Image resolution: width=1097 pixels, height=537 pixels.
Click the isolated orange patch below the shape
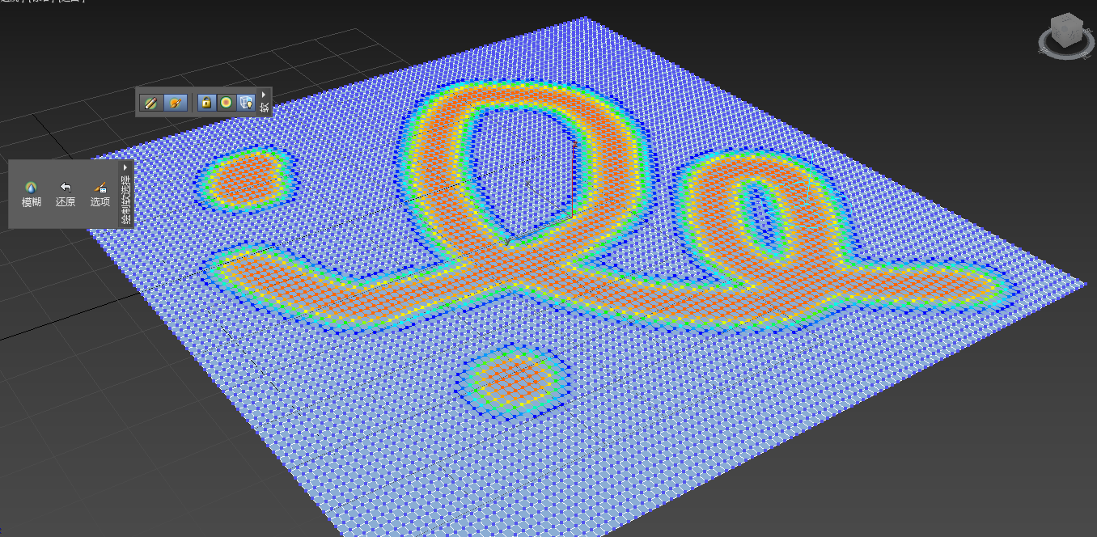click(512, 378)
